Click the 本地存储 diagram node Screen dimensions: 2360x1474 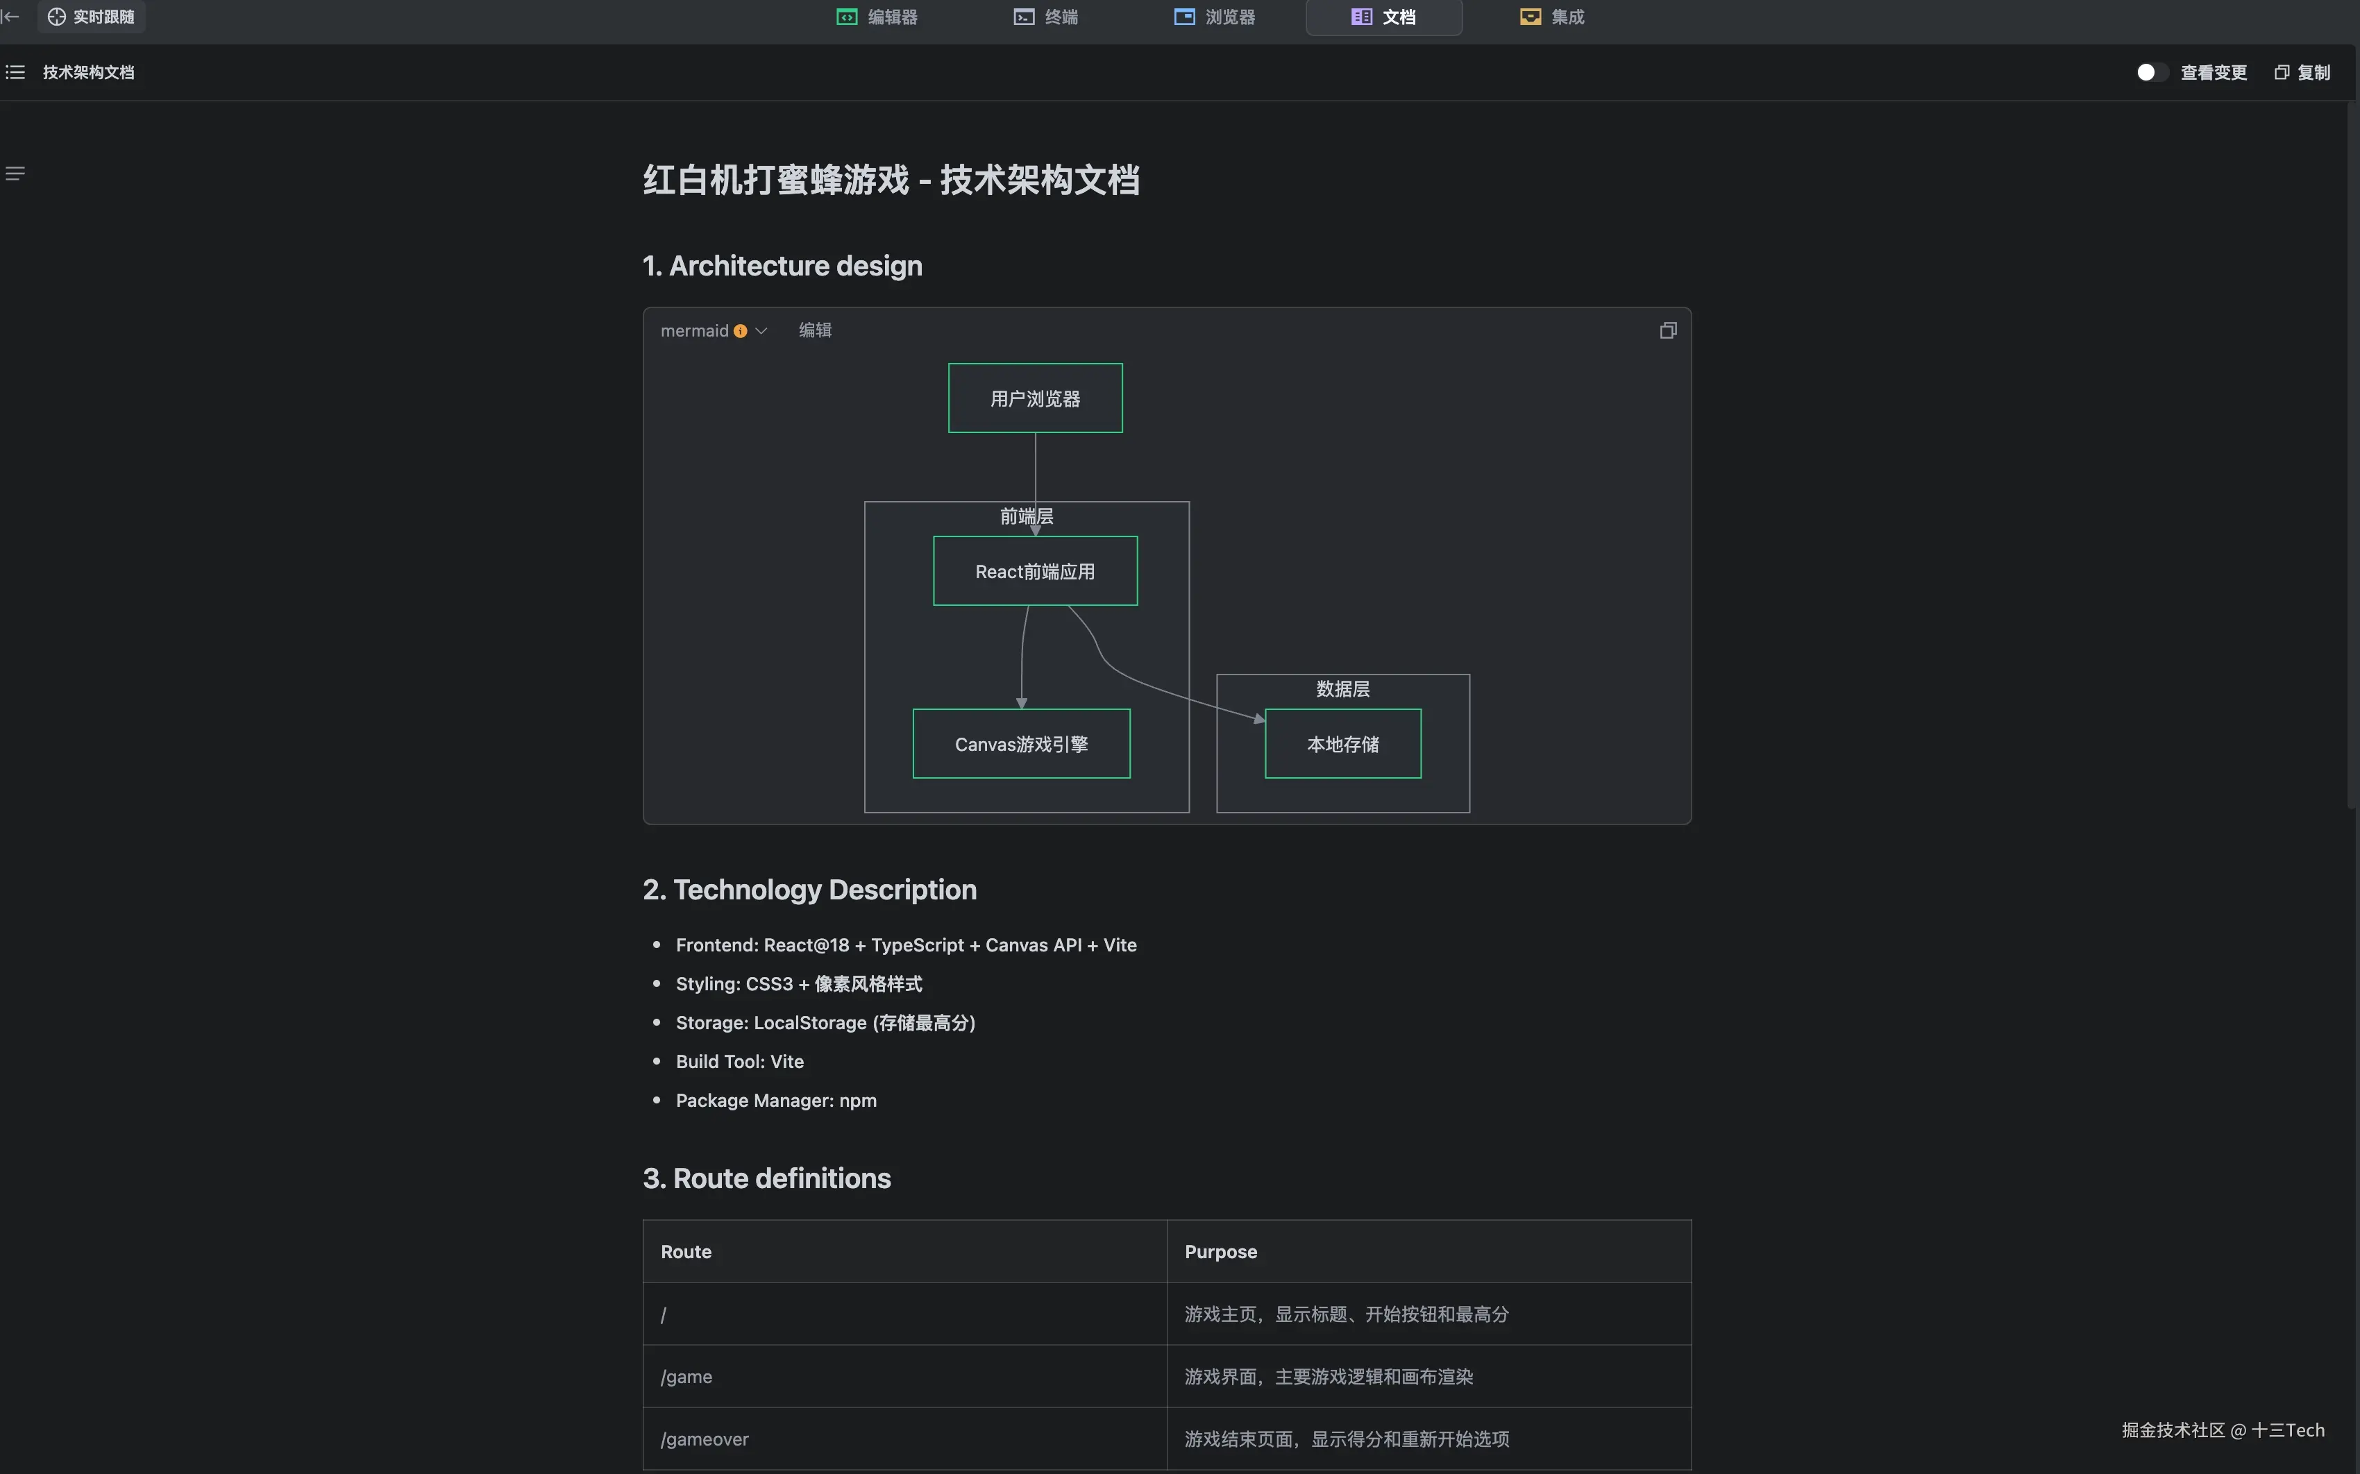point(1342,744)
